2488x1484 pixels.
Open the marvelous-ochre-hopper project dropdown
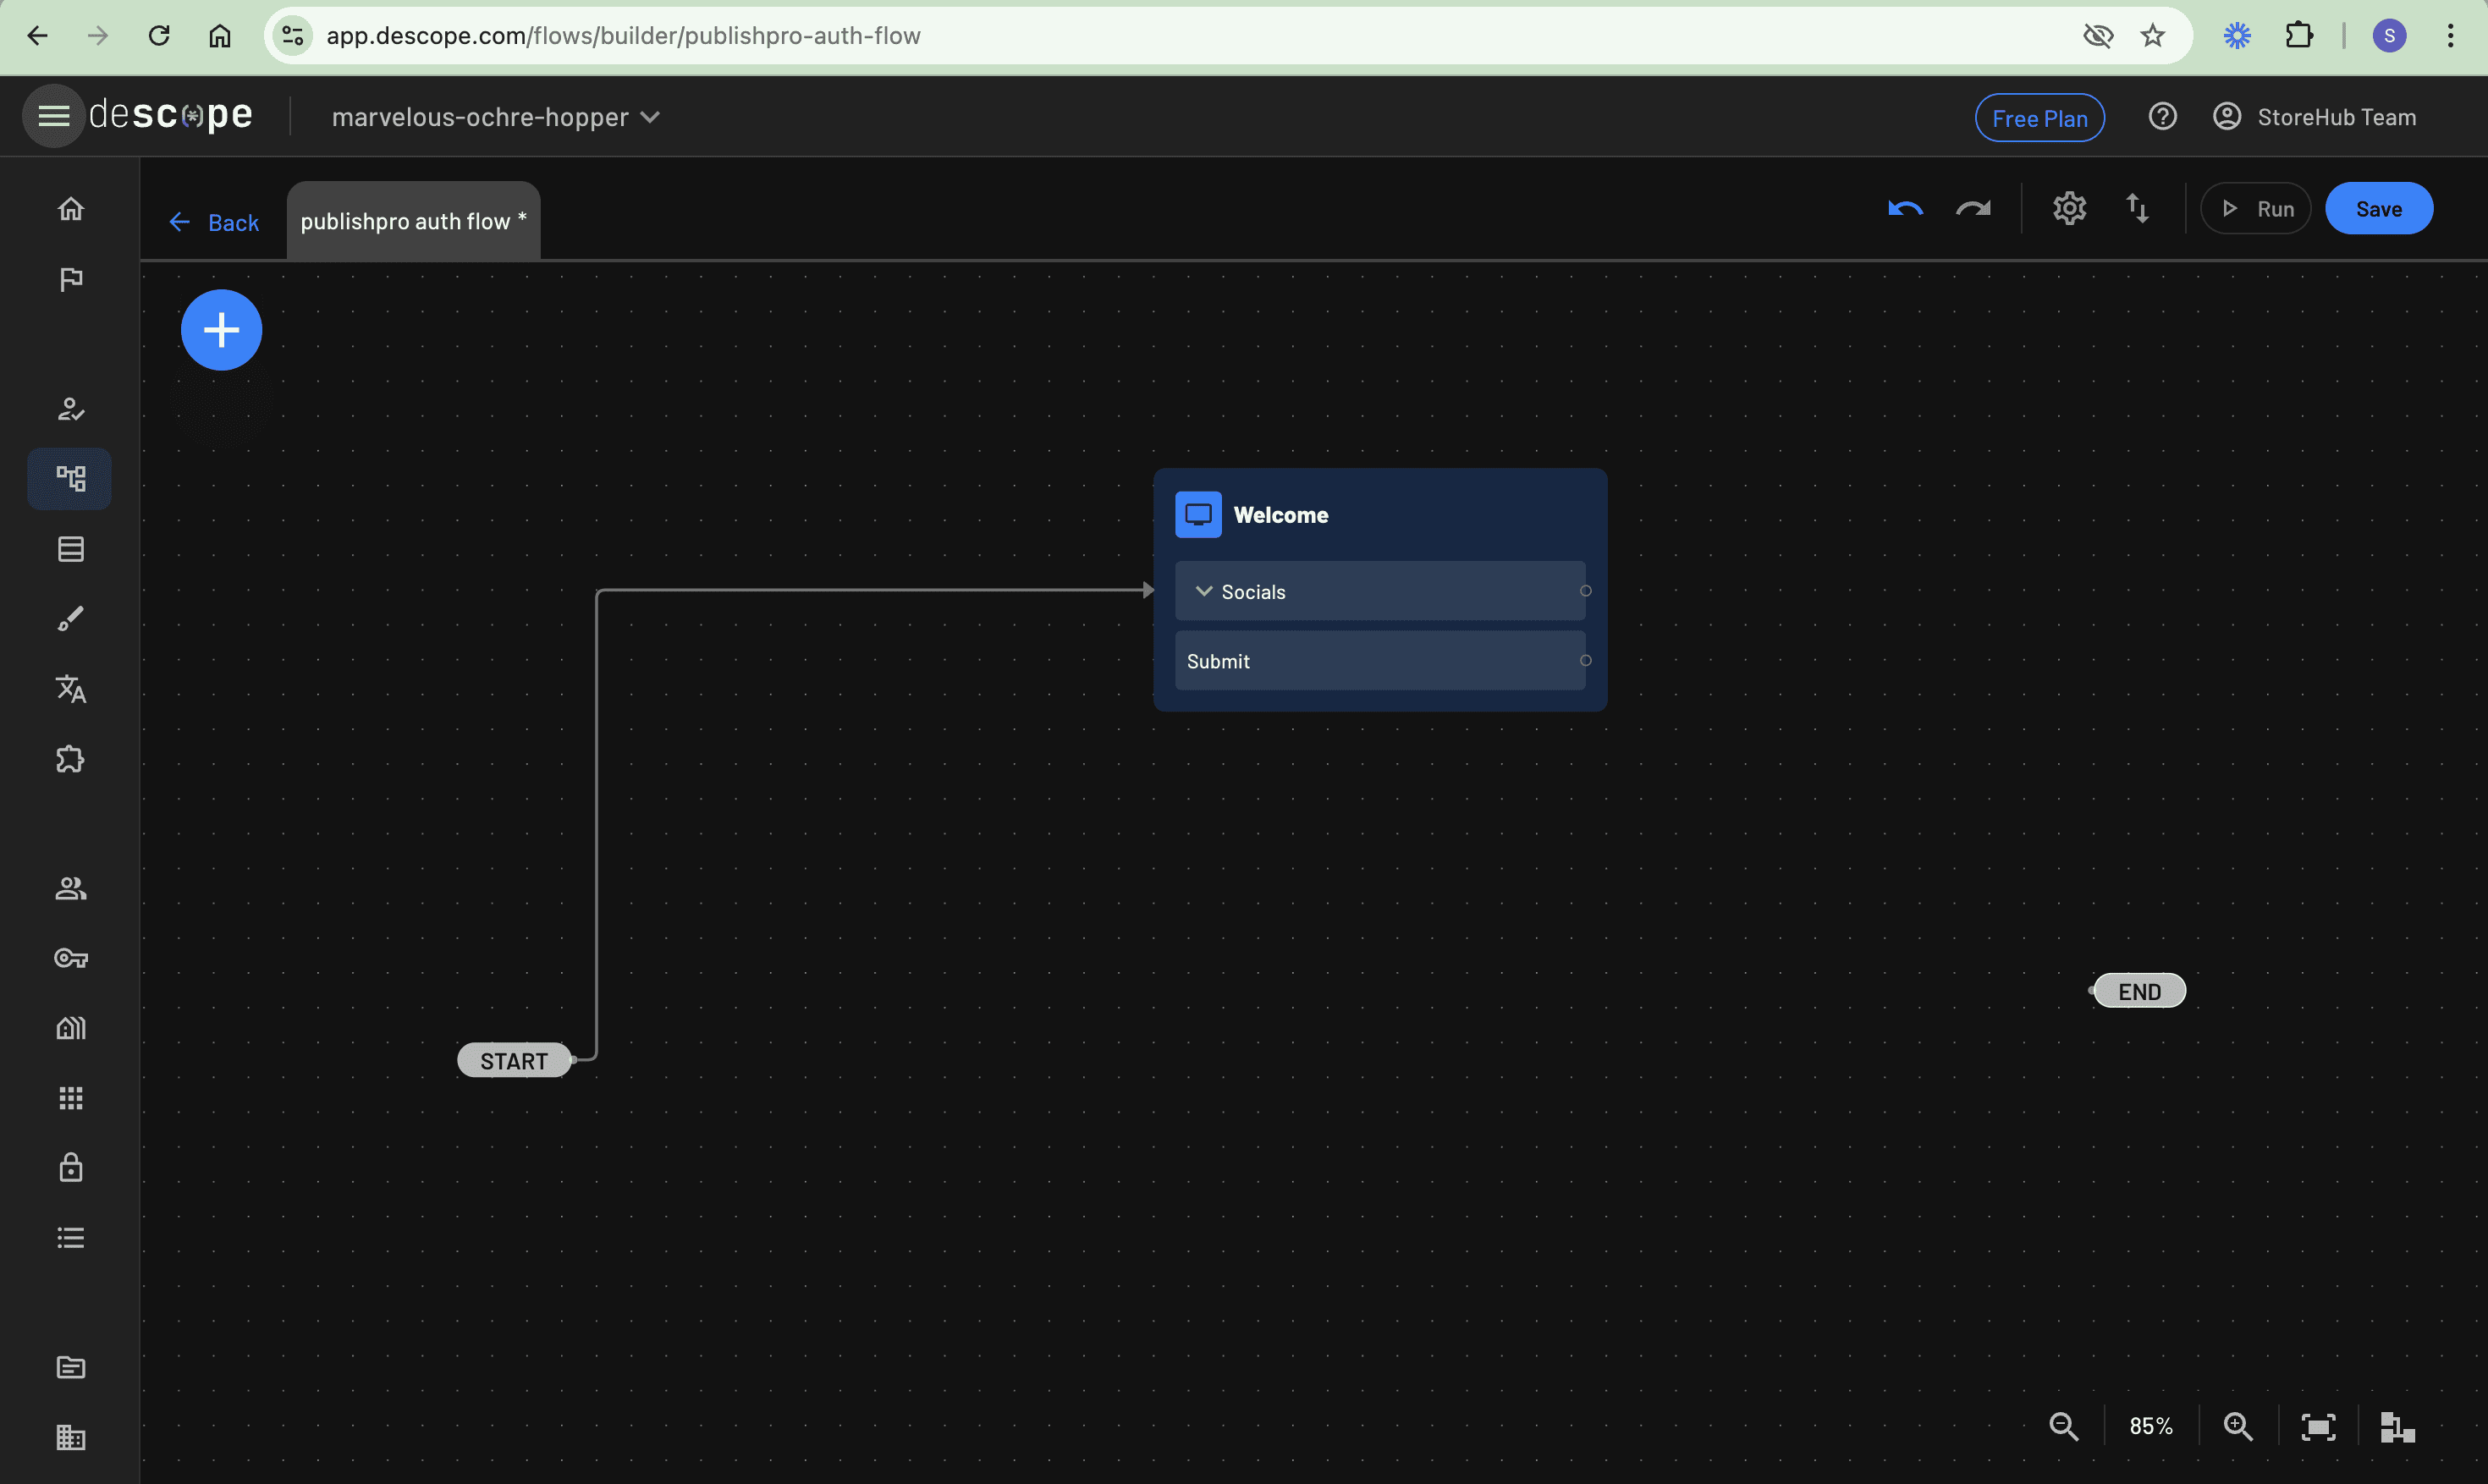[x=496, y=117]
